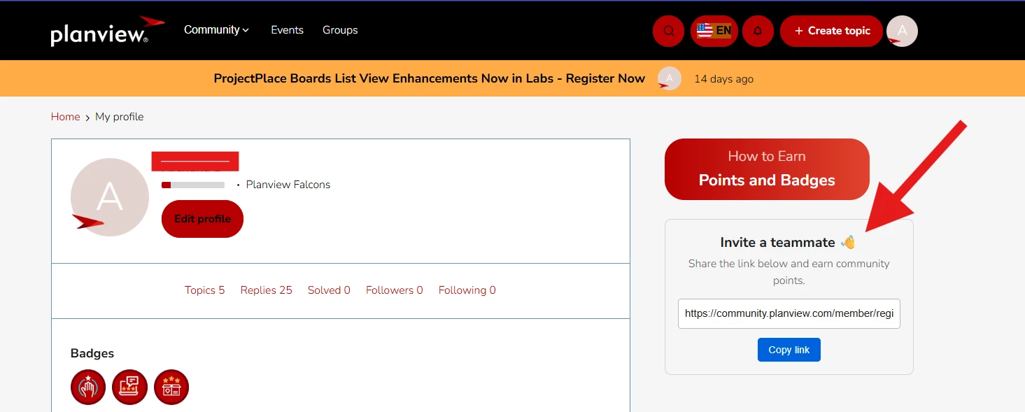Click the third badge with stars icon
Screen dimensions: 1025x412
171,387
